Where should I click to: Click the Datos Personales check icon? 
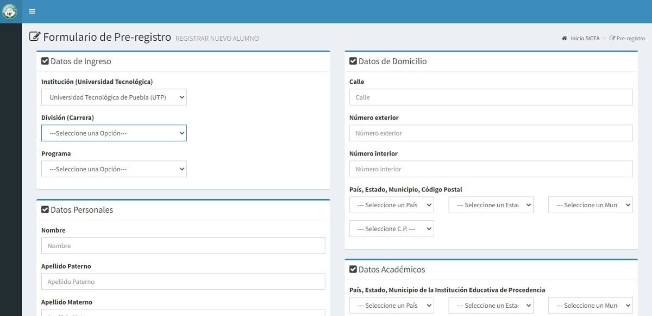click(x=45, y=210)
